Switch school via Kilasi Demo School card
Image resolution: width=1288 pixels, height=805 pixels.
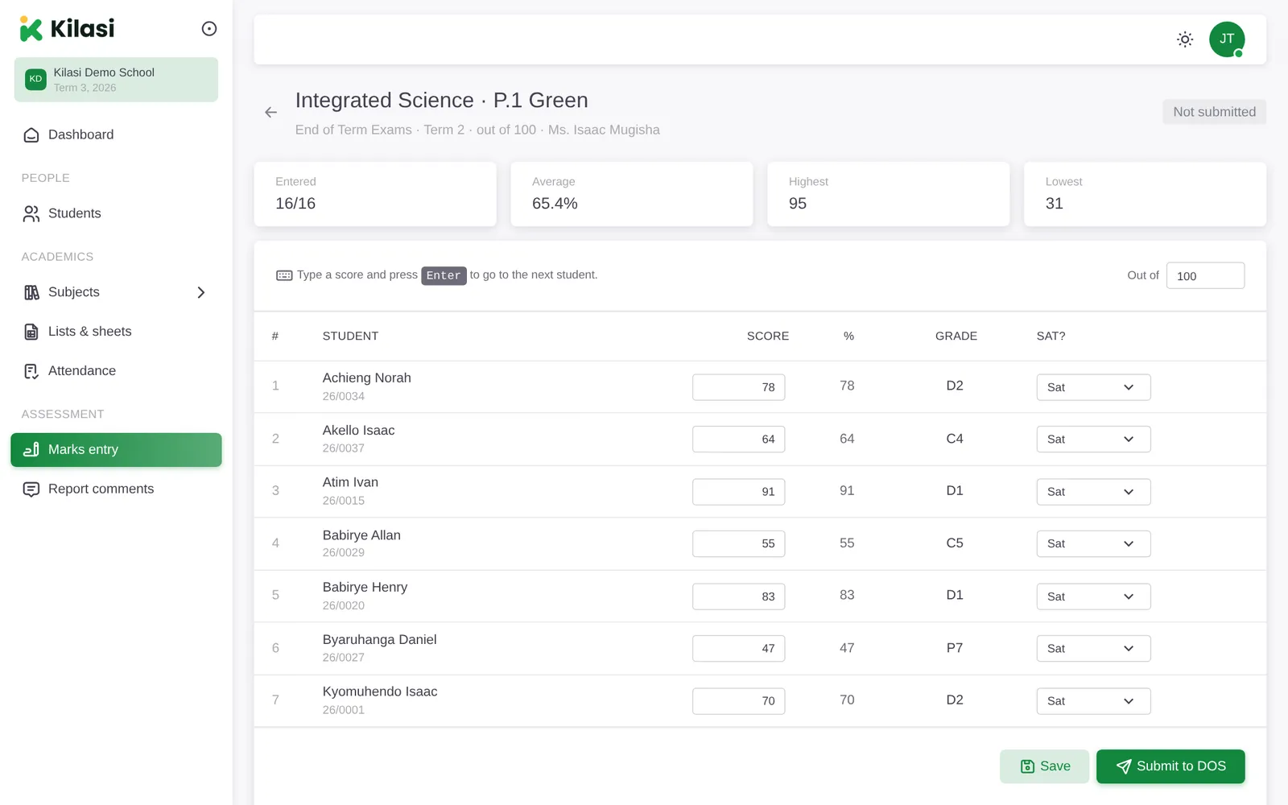(x=116, y=80)
